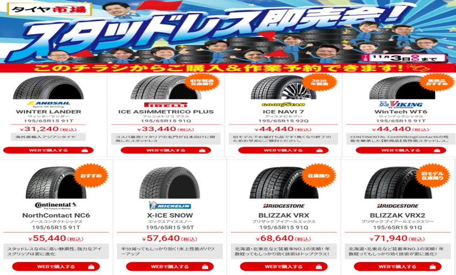Viewport: 456px width, 275px height.
Task: Click the red reservation banner このチラシからご購入
Action: tap(228, 68)
